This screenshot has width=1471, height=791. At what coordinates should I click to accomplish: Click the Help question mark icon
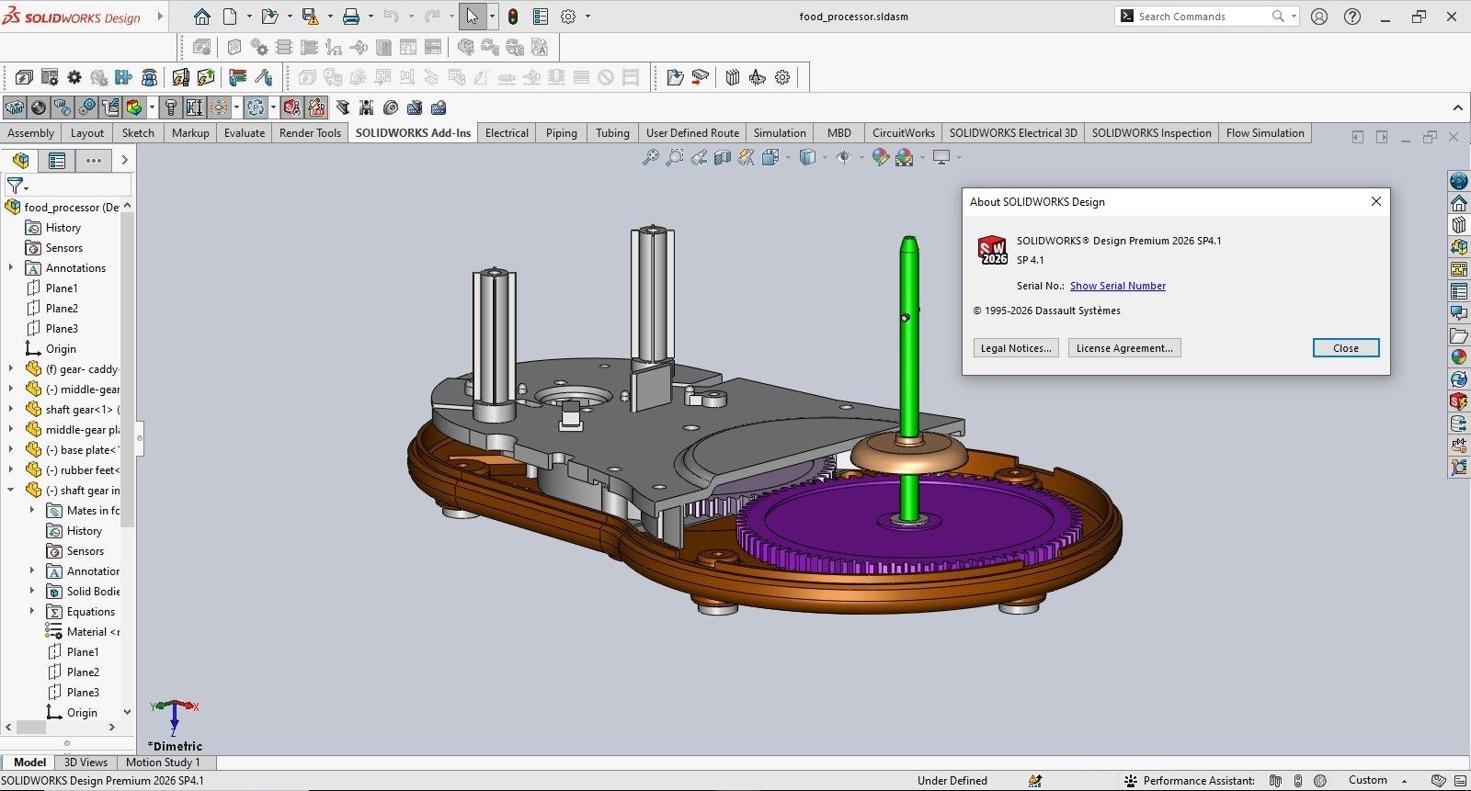point(1352,17)
